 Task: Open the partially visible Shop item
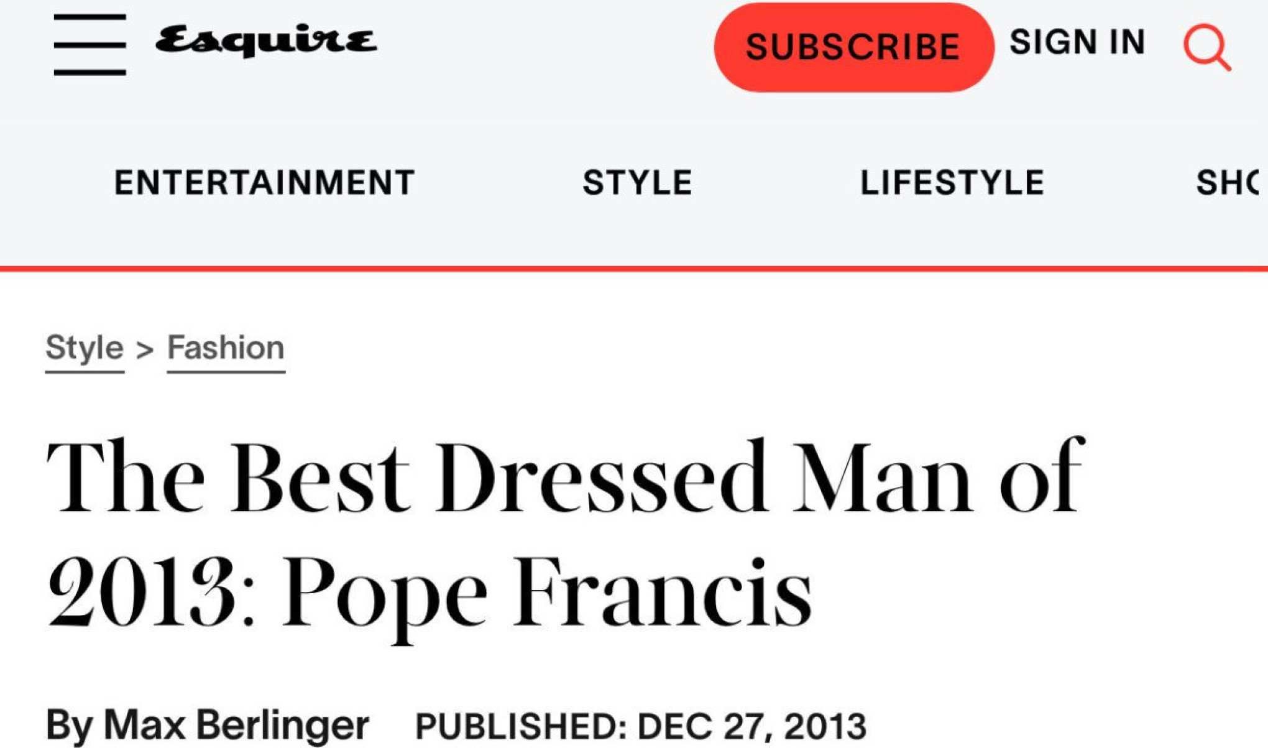tap(1229, 183)
